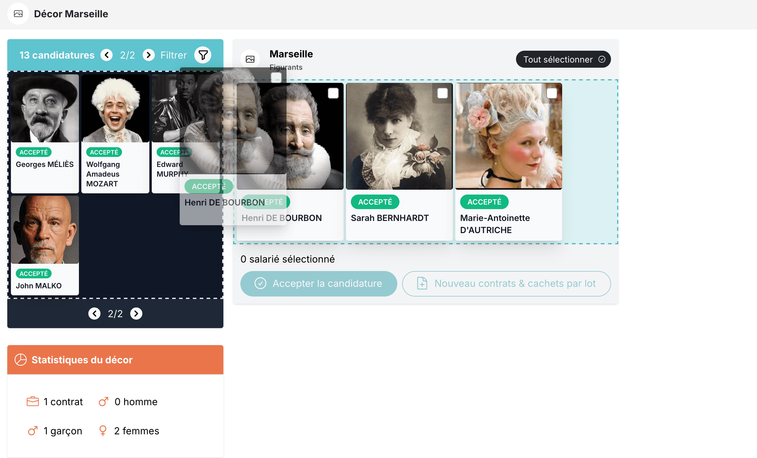
Task: Check the box on Henri DE BOURBON card
Action: 333,93
